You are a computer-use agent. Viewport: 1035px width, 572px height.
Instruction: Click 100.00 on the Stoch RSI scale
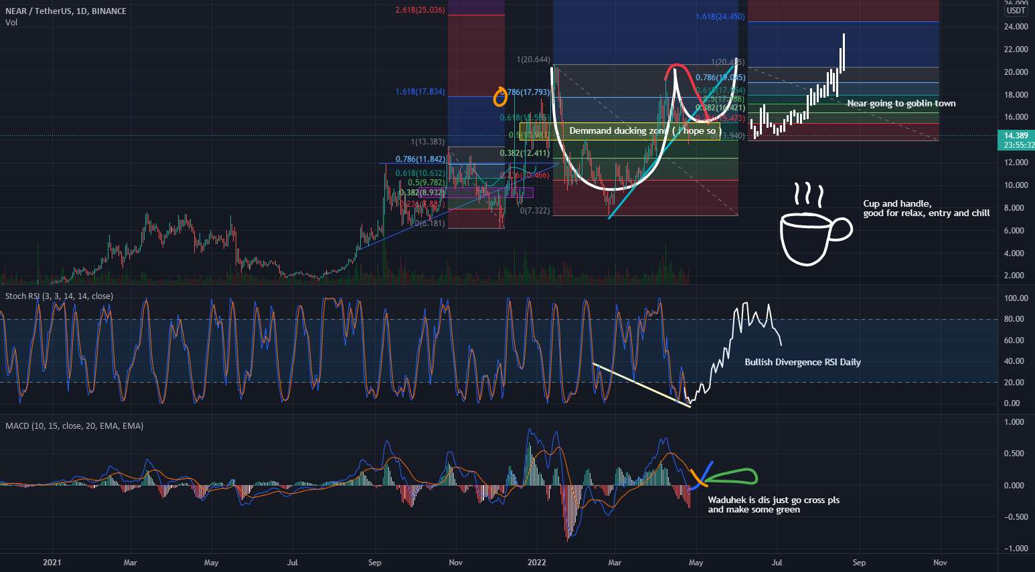click(x=1016, y=298)
